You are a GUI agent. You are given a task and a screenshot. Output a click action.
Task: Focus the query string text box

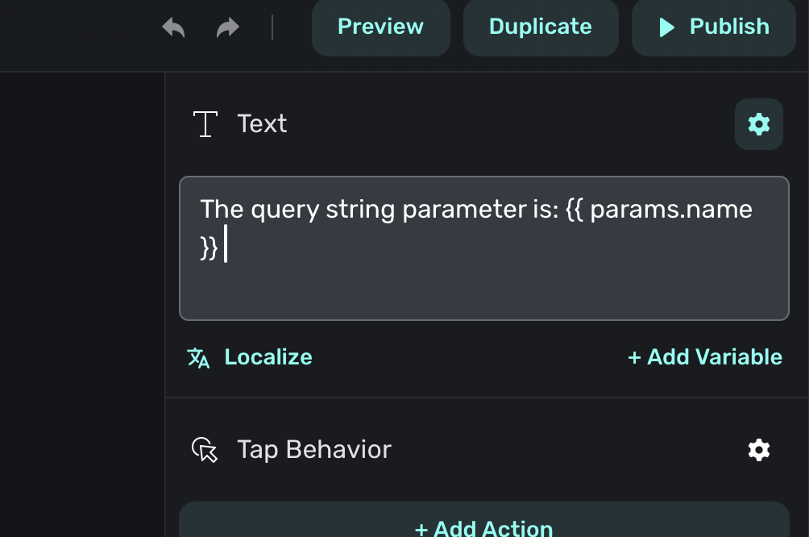[x=483, y=282]
